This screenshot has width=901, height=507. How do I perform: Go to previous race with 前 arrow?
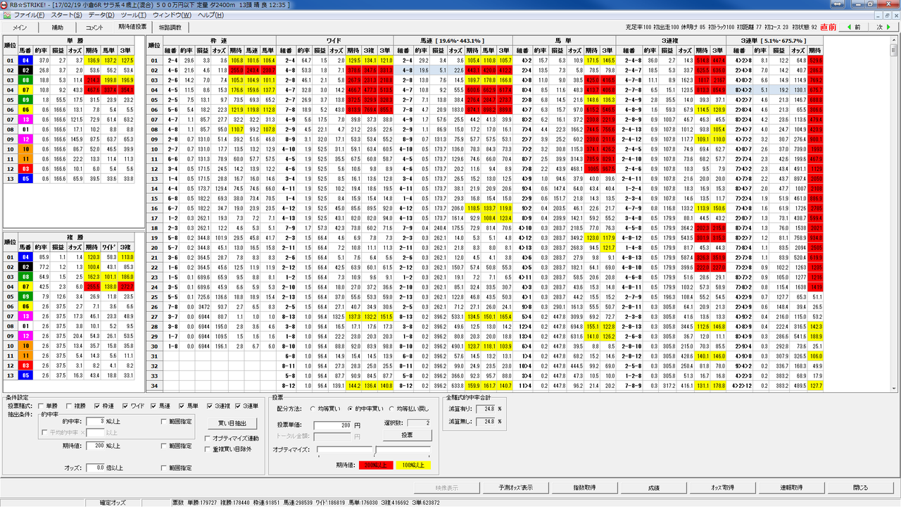click(854, 27)
